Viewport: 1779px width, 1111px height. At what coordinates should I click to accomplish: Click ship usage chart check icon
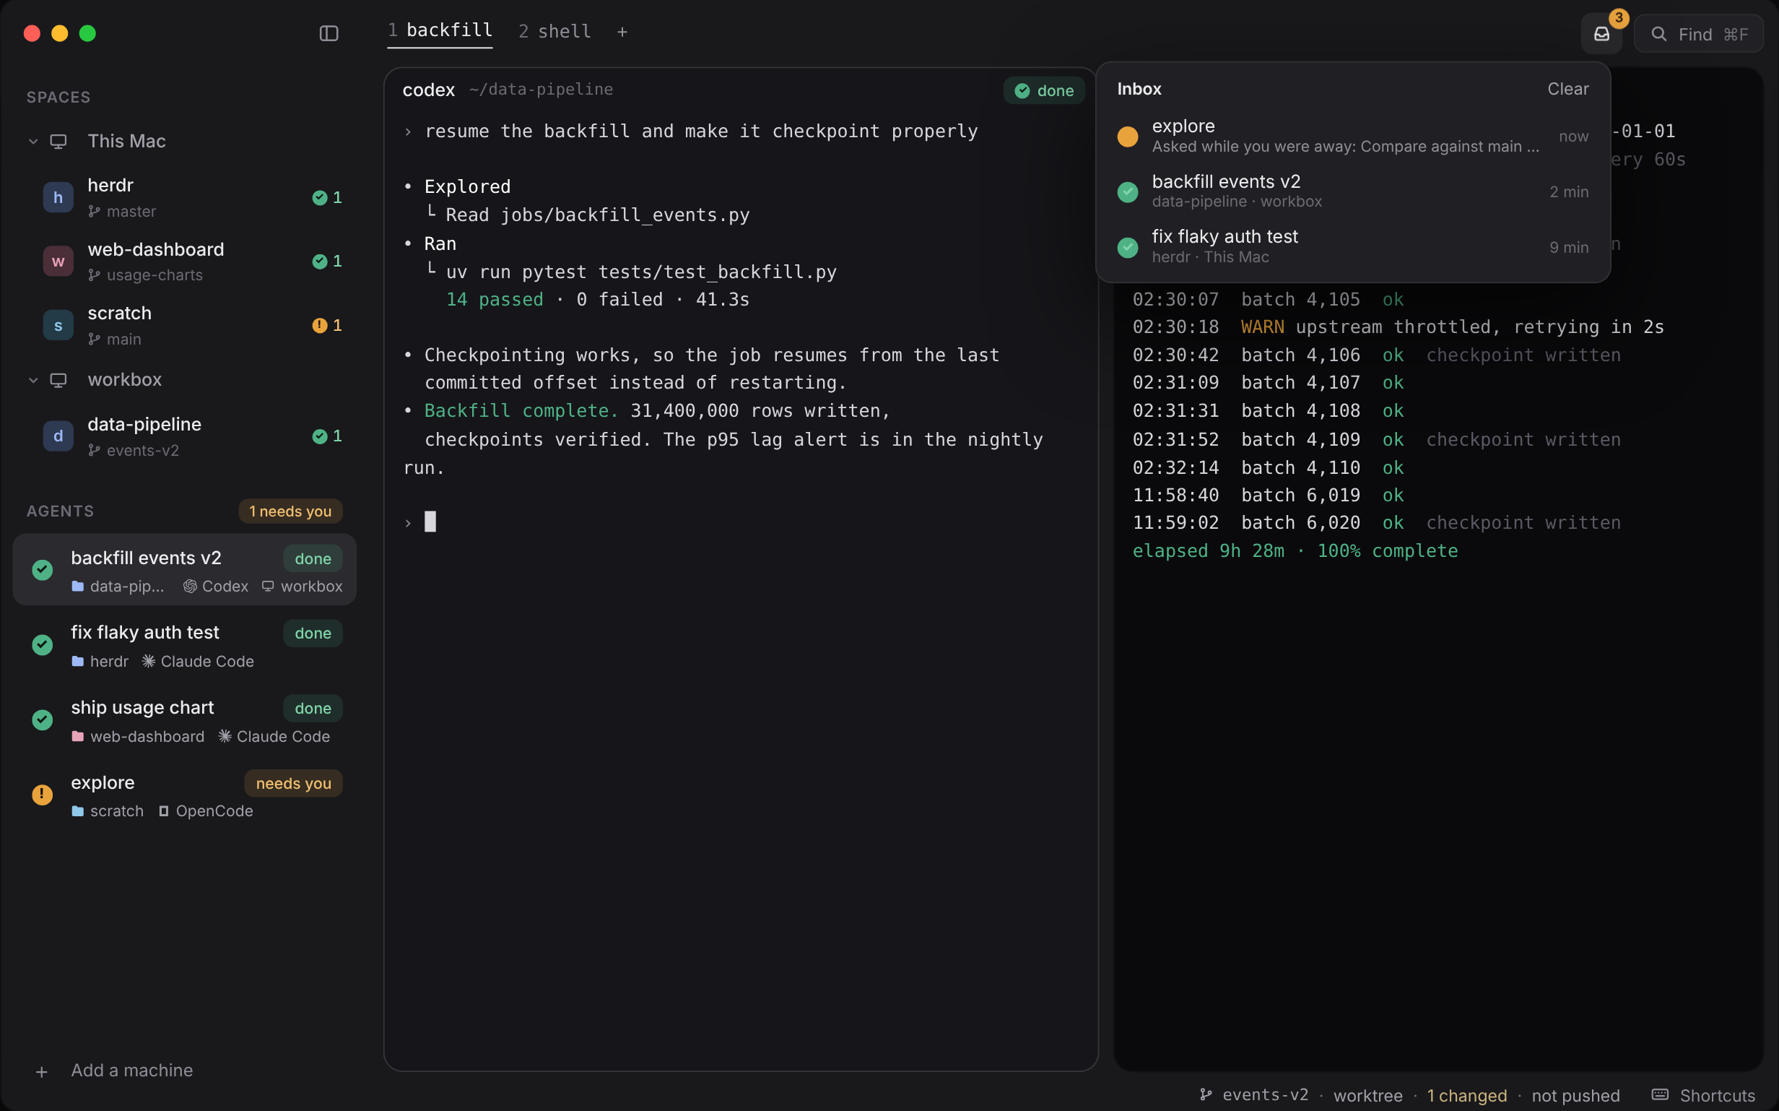[x=43, y=719]
